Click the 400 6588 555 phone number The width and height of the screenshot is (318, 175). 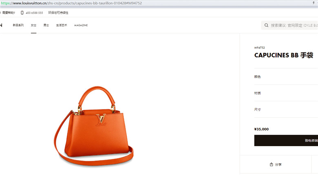pos(34,13)
